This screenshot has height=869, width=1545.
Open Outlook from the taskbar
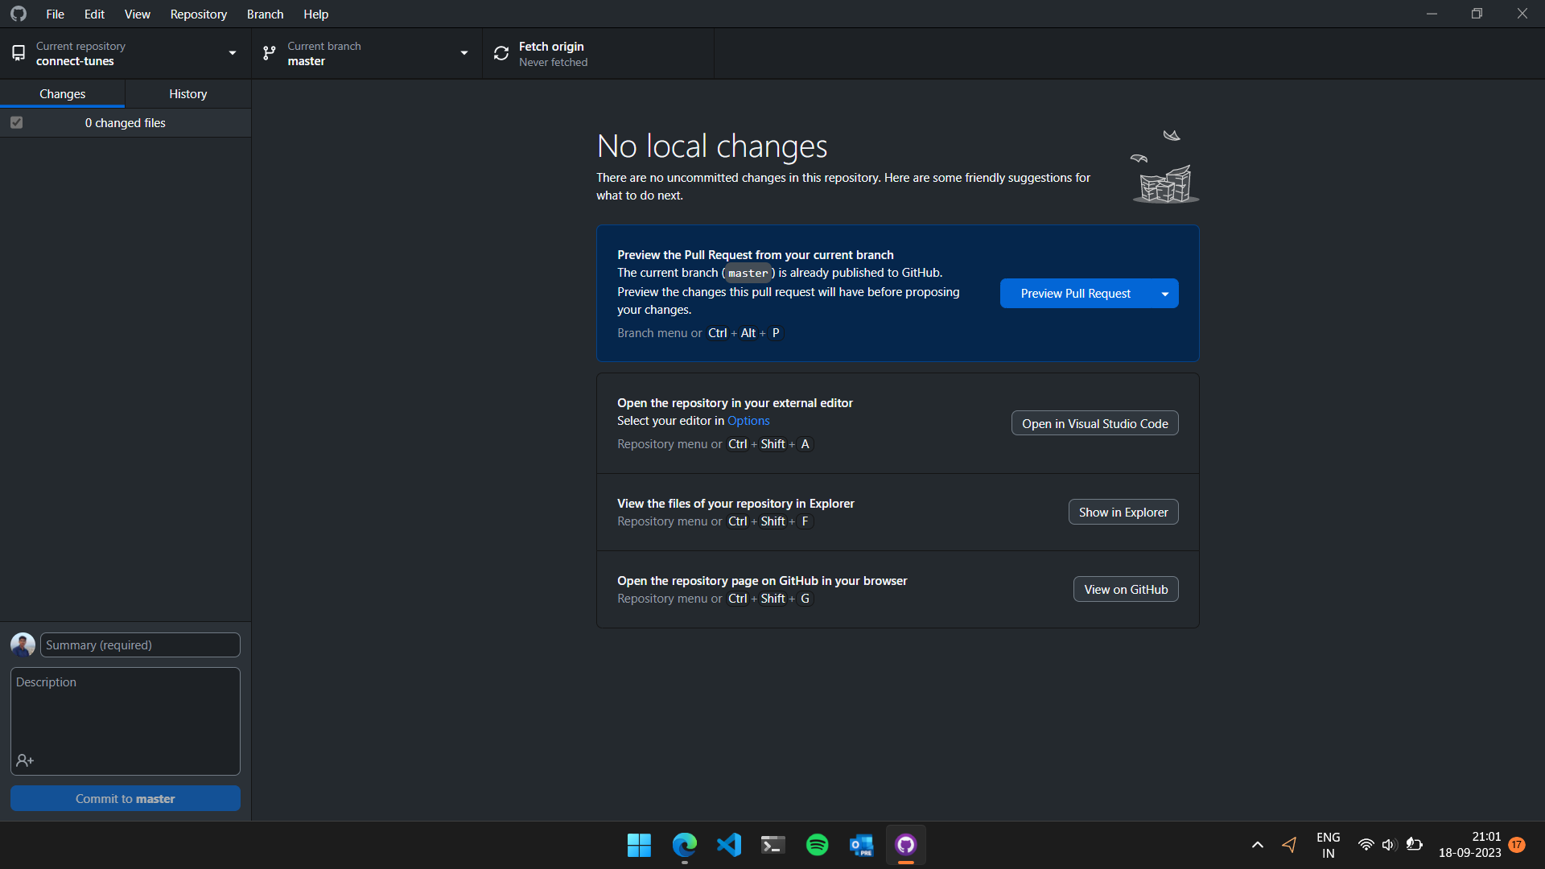(860, 845)
